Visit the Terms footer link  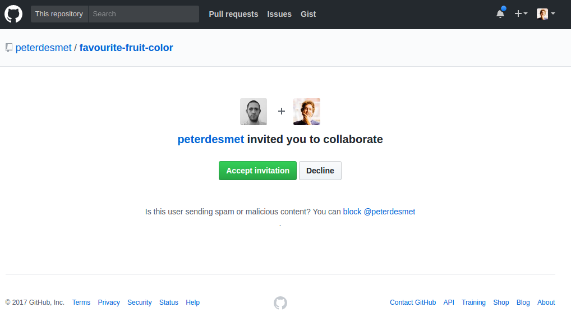81,302
